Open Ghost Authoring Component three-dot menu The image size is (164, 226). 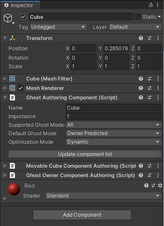pos(158,98)
